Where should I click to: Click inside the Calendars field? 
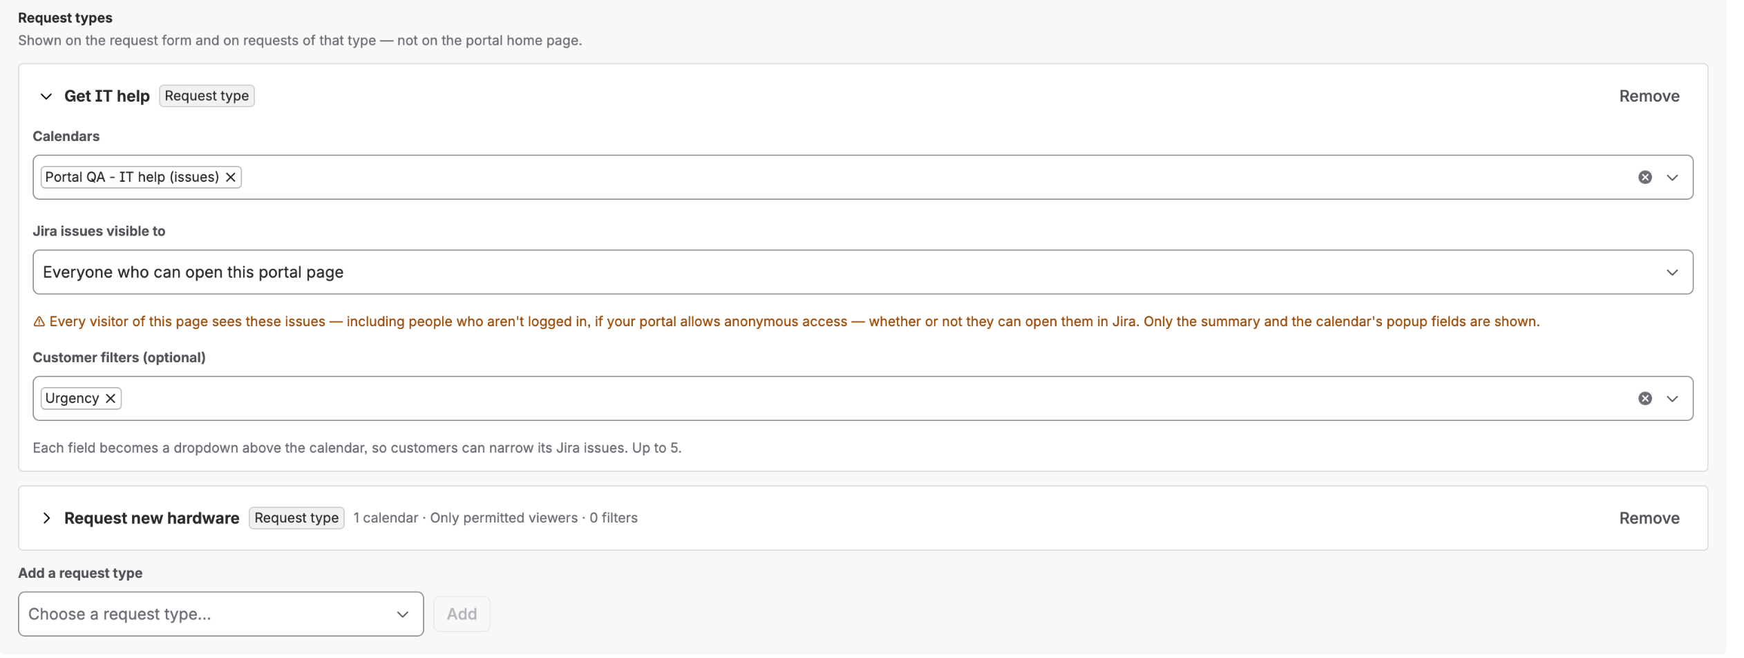[862, 178]
